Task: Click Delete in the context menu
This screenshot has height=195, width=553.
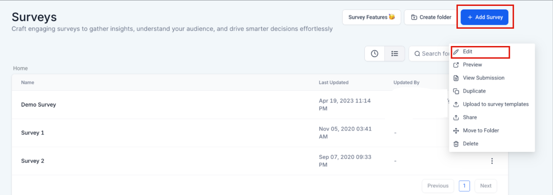Action: pyautogui.click(x=470, y=144)
